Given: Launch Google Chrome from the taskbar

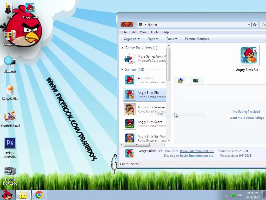Looking at the screenshot, I should click(x=39, y=195).
